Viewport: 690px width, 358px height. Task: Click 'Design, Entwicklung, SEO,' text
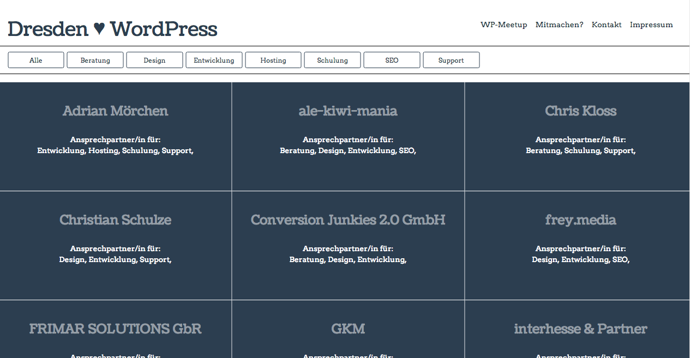pos(580,259)
